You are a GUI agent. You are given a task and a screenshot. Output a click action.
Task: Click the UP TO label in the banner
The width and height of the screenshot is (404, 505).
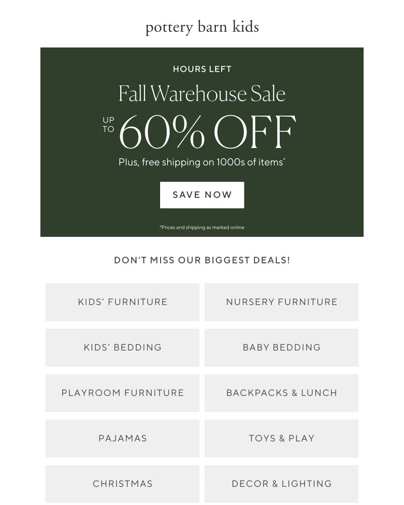(x=109, y=124)
